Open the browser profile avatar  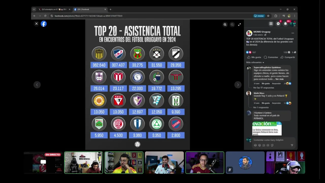[289, 16]
